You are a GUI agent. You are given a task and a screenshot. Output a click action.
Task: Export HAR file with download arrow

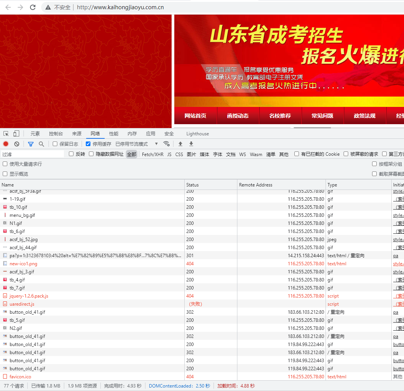tap(191, 144)
